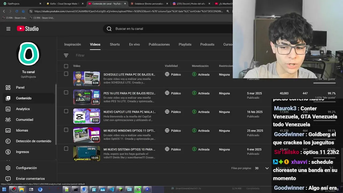Open the green highlighted 7-Zip taskbar icon
The image size is (343, 193).
tap(138, 190)
